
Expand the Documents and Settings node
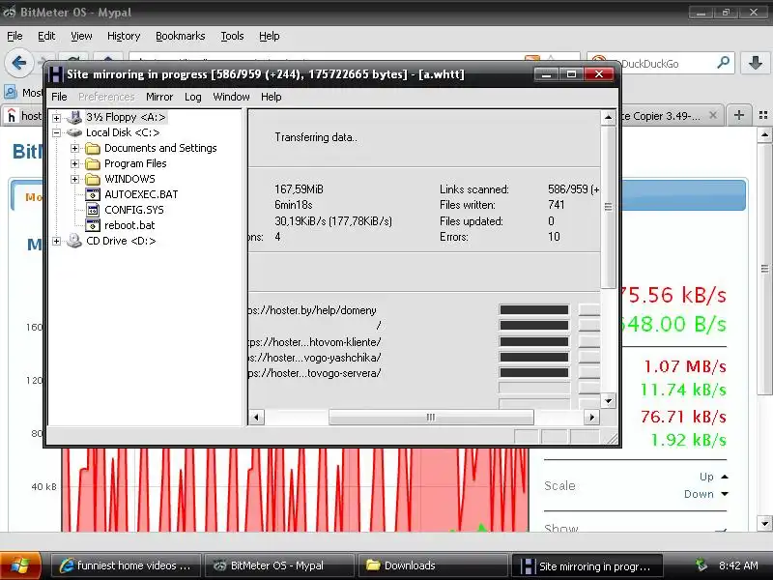(x=75, y=148)
